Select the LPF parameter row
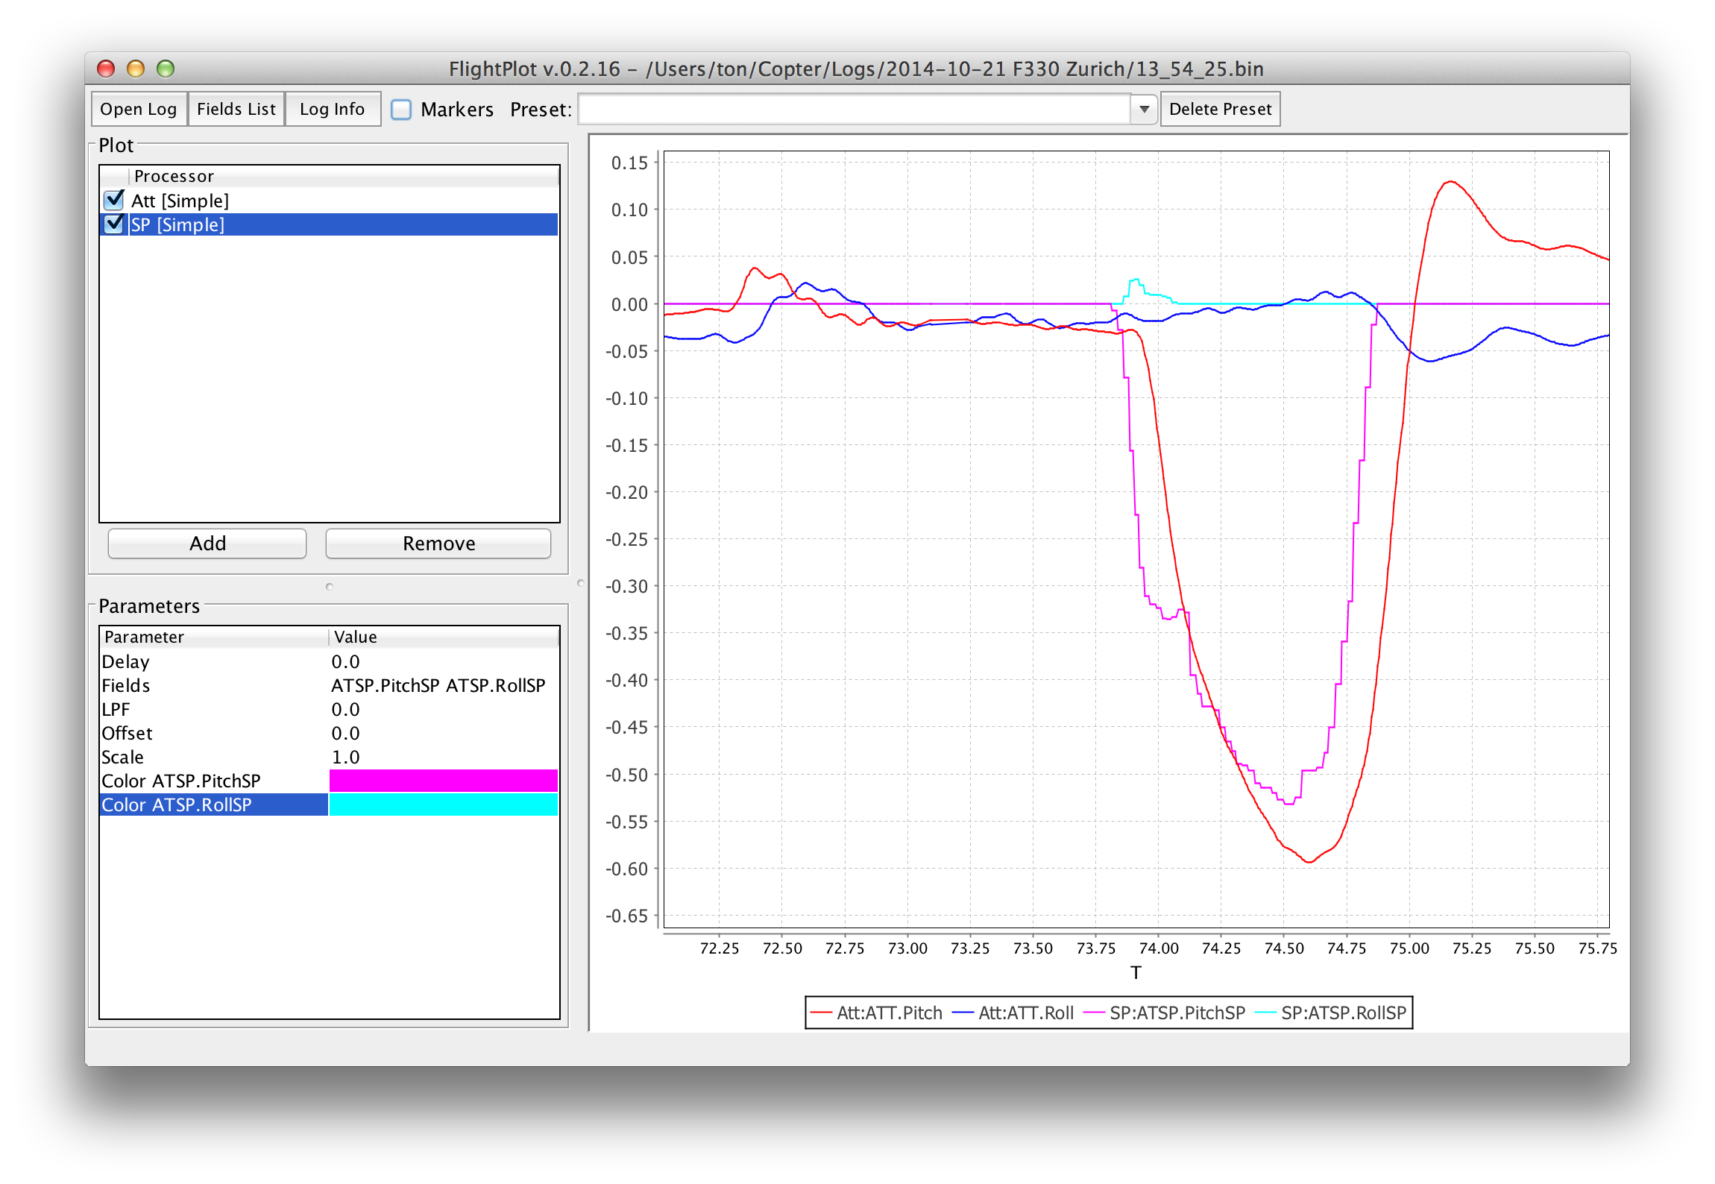The image size is (1715, 1184). pos(329,710)
